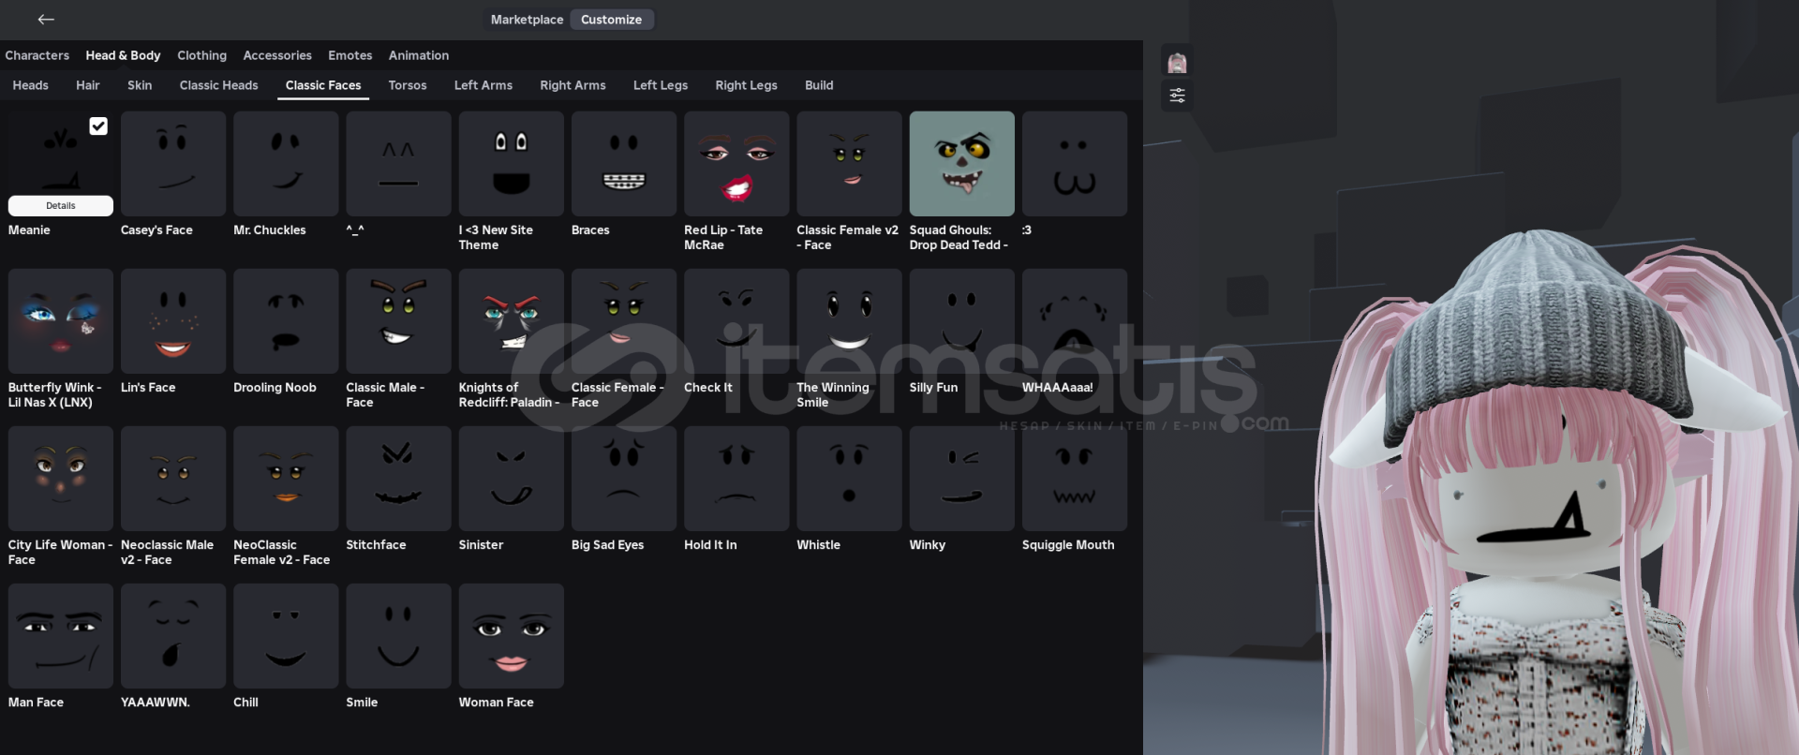Open the Emotes category

350,55
